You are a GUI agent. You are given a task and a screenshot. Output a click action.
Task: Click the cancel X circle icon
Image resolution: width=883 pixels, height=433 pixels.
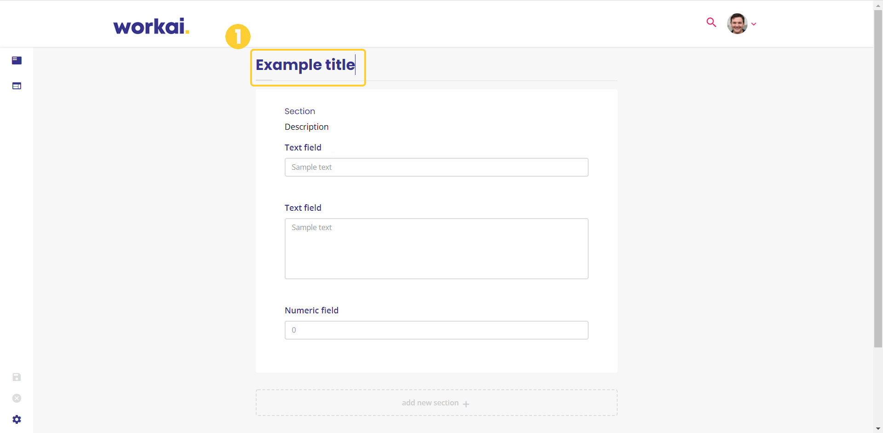[17, 398]
